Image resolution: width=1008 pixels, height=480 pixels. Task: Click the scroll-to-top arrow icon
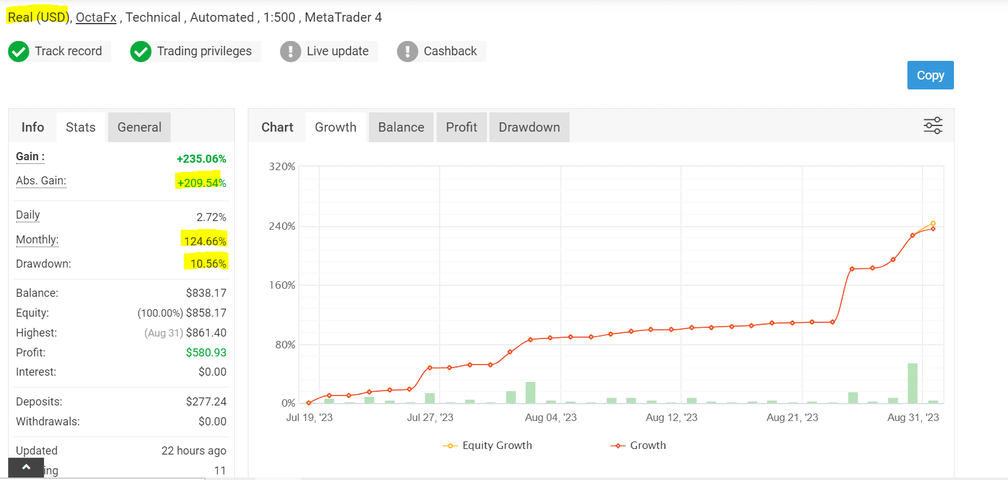coord(26,467)
